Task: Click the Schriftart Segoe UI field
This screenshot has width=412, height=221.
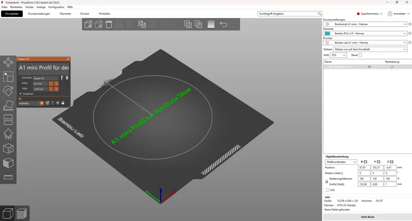Action: point(46,78)
